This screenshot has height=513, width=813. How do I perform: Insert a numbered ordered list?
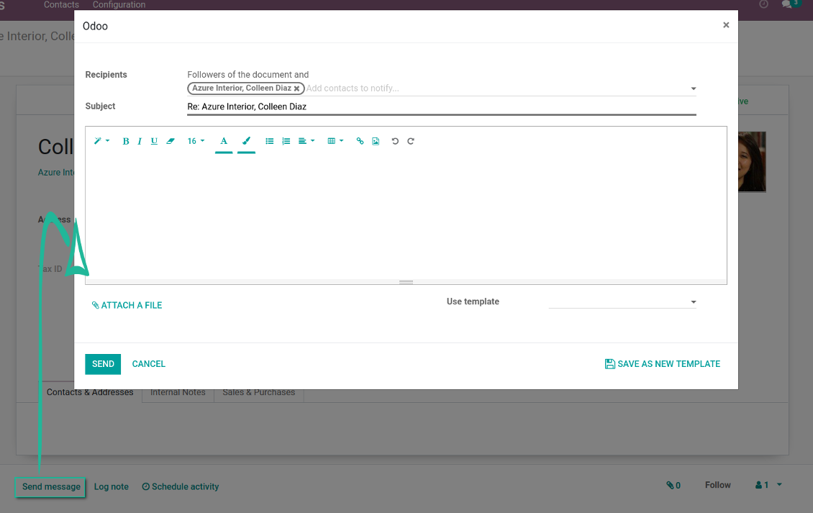[286, 141]
